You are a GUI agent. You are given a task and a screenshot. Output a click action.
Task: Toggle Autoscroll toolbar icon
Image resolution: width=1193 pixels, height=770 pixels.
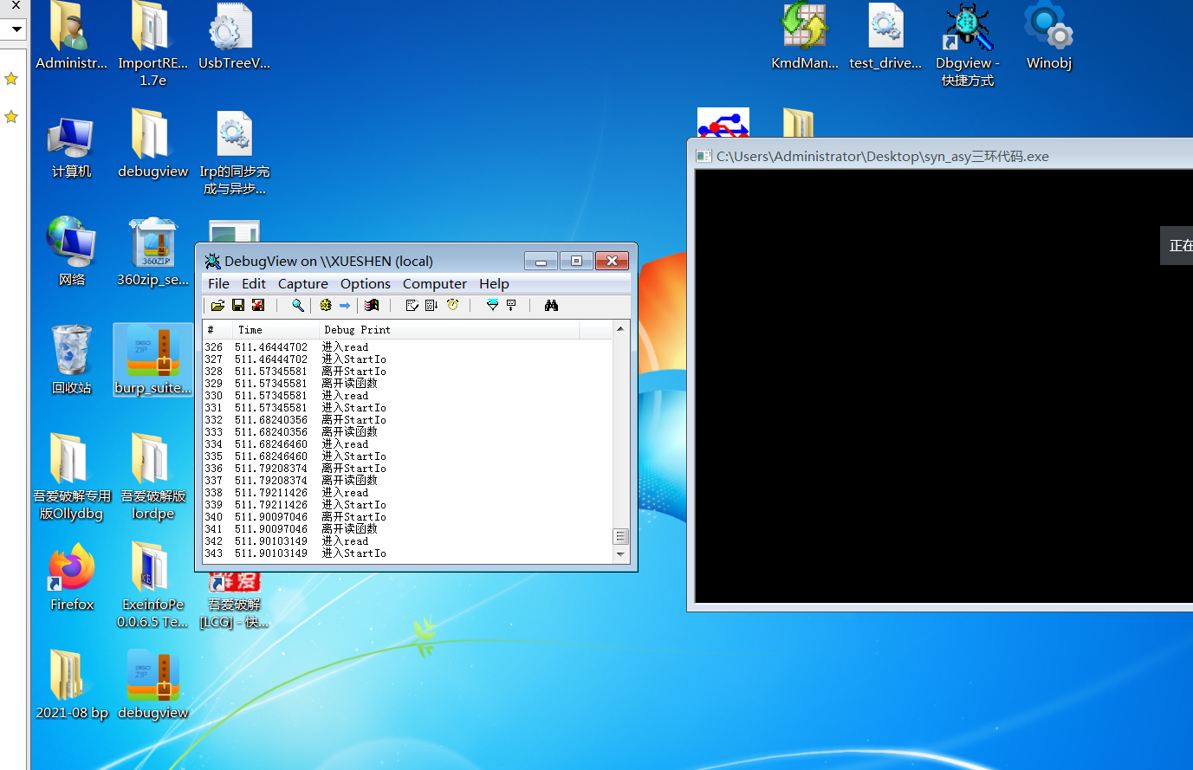pos(431,306)
